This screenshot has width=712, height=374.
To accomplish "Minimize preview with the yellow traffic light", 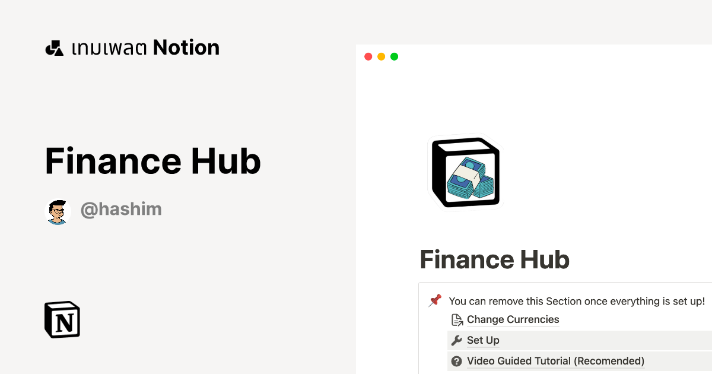I will pos(381,56).
